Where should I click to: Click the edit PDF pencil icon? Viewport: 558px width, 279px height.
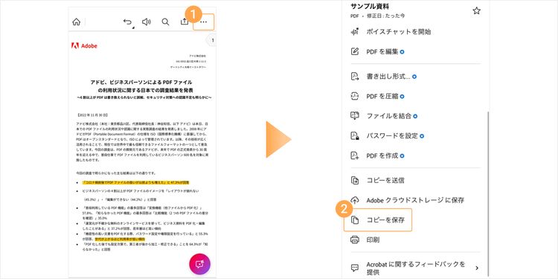pos(355,51)
